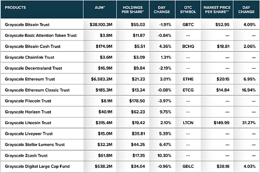
Task: Click the GDLC symbol
Action: point(188,167)
